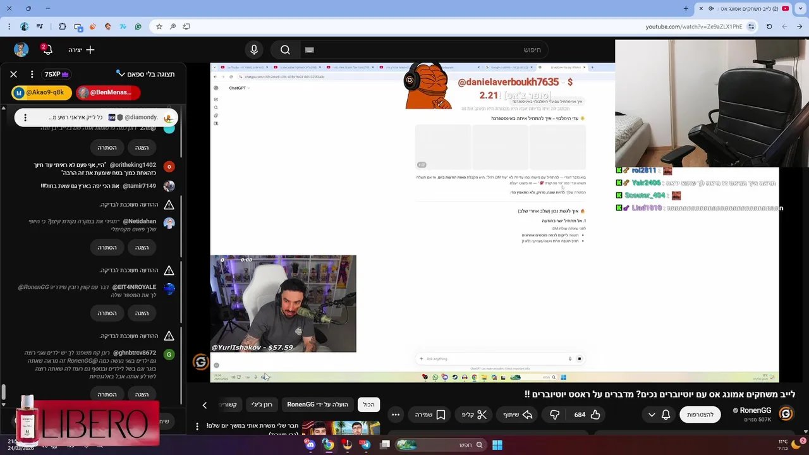This screenshot has height=455, width=809.
Task: Click הצגה under @EIT4NROYALE held message
Action: (x=142, y=313)
